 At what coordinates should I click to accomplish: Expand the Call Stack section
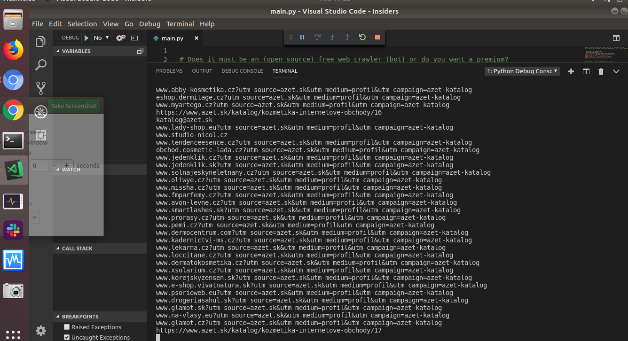(x=77, y=248)
